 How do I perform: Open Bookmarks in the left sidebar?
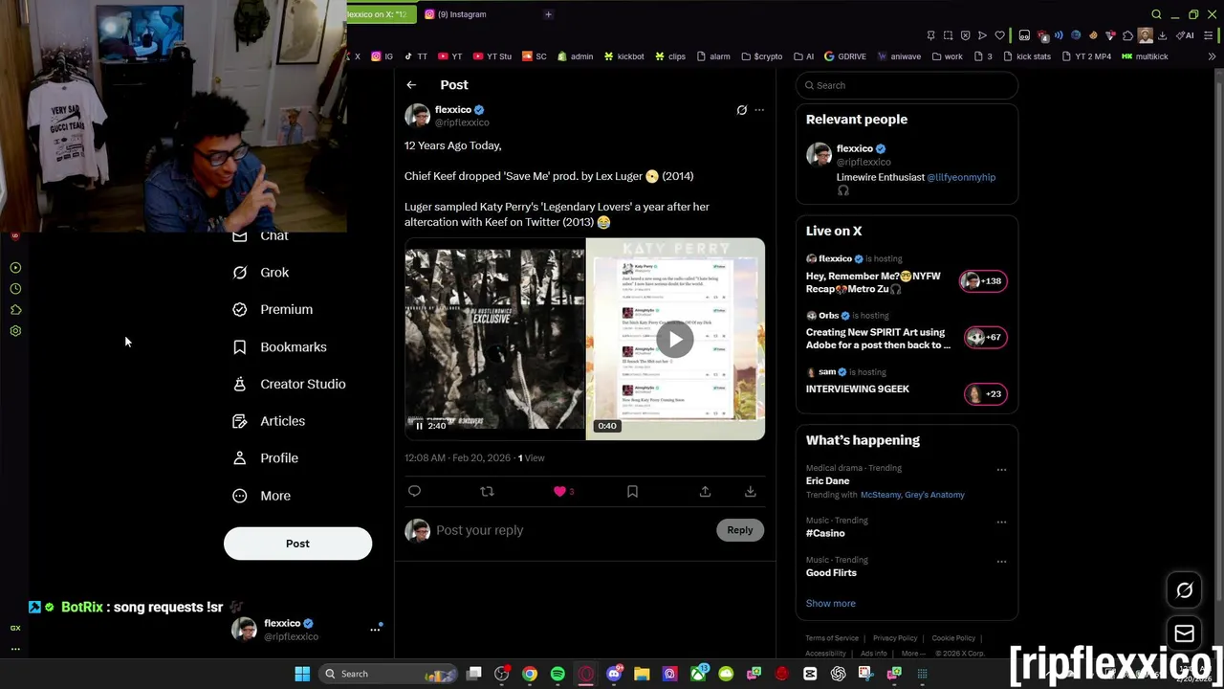coord(279,347)
